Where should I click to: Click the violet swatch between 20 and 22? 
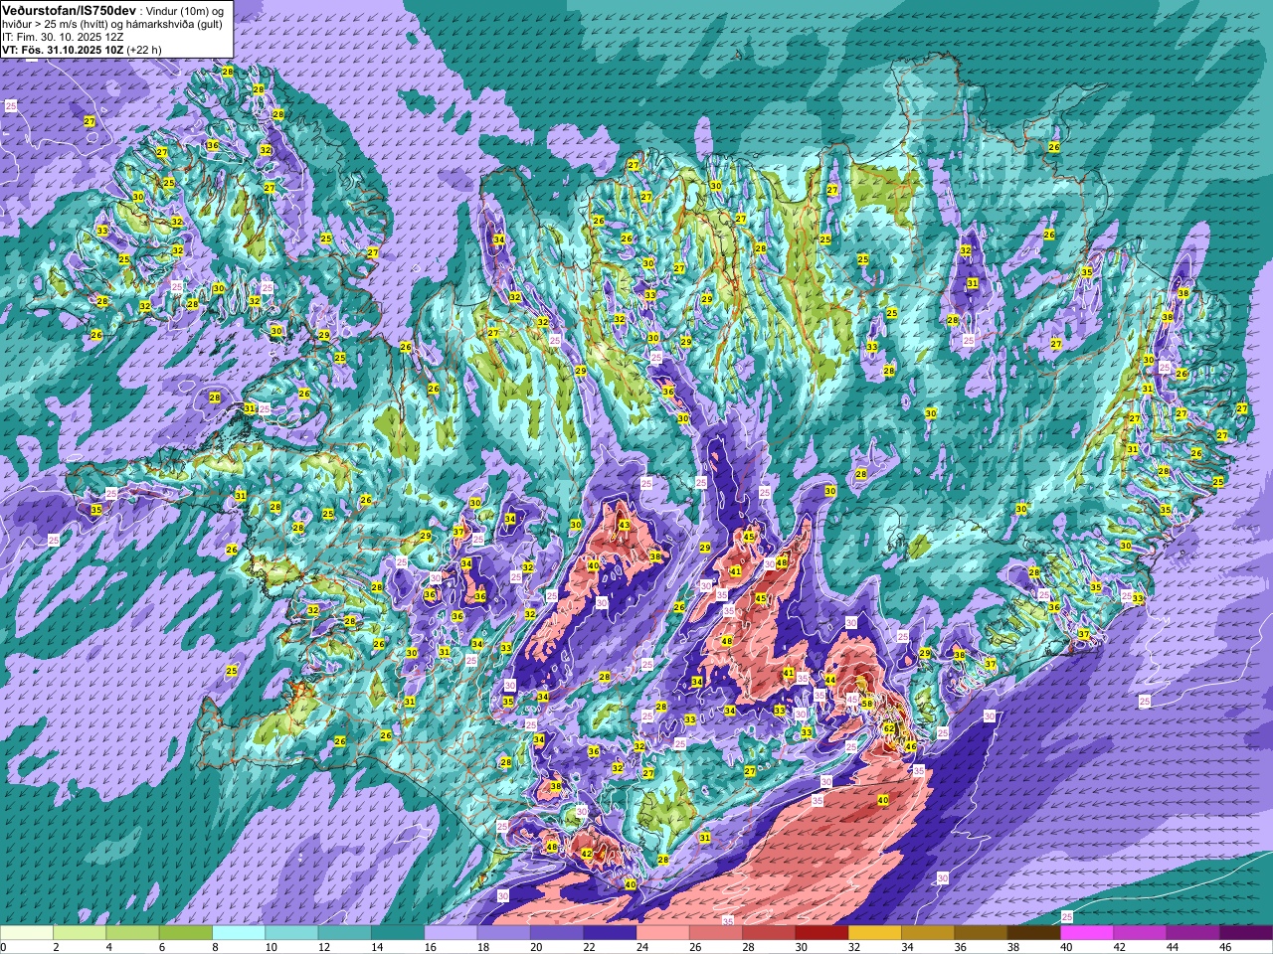tap(557, 933)
